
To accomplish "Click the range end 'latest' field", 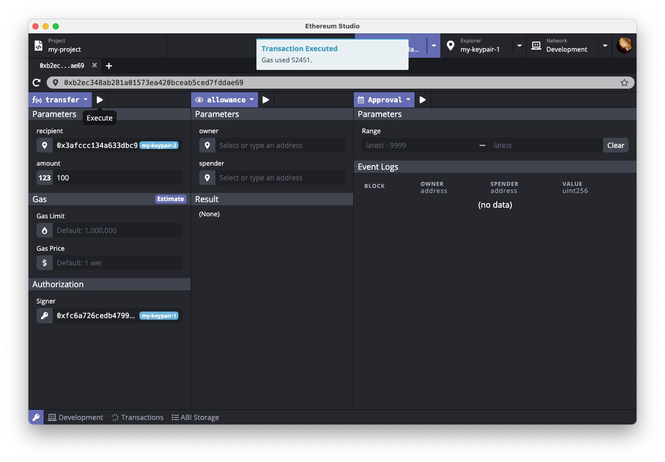I will [546, 145].
